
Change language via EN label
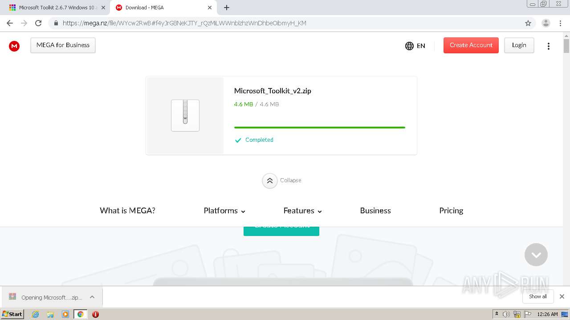click(x=421, y=46)
